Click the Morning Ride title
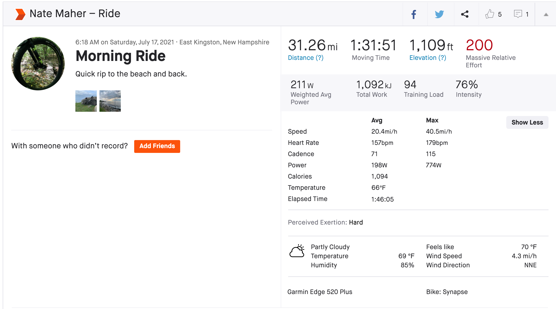The width and height of the screenshot is (556, 309). coord(121,56)
